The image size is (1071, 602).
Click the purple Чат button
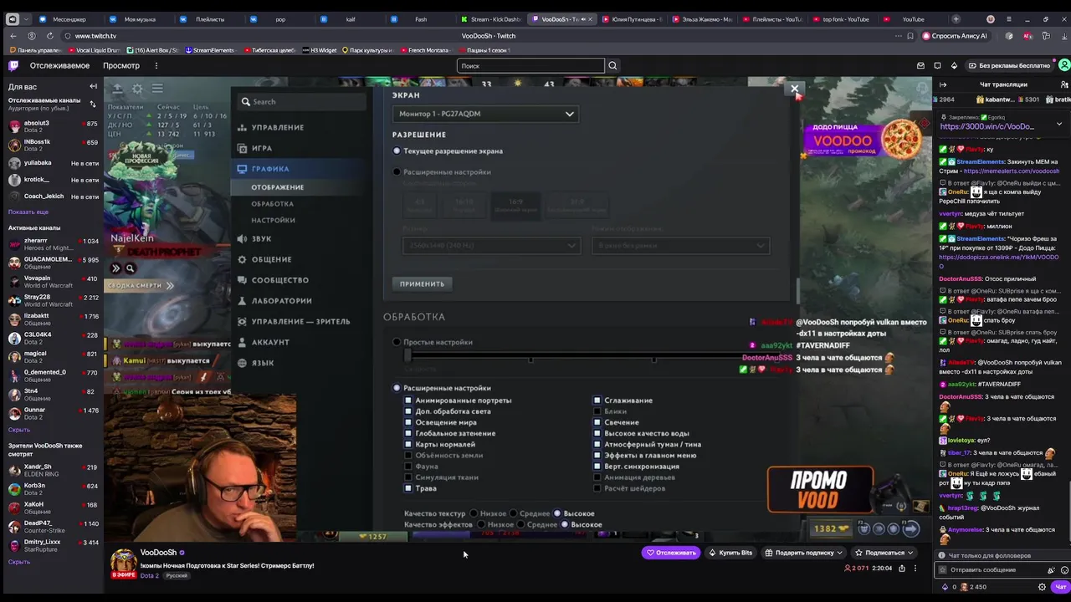click(x=1060, y=587)
